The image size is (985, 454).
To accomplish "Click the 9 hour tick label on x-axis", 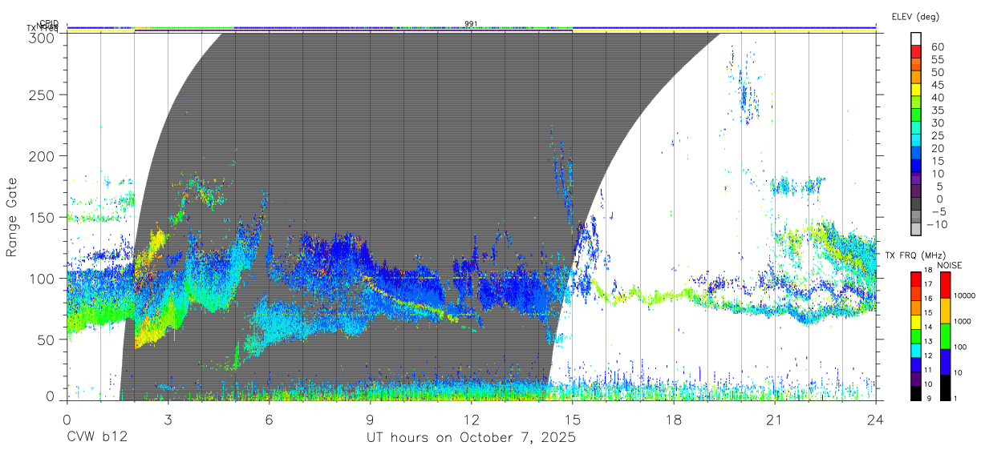I will 370,420.
